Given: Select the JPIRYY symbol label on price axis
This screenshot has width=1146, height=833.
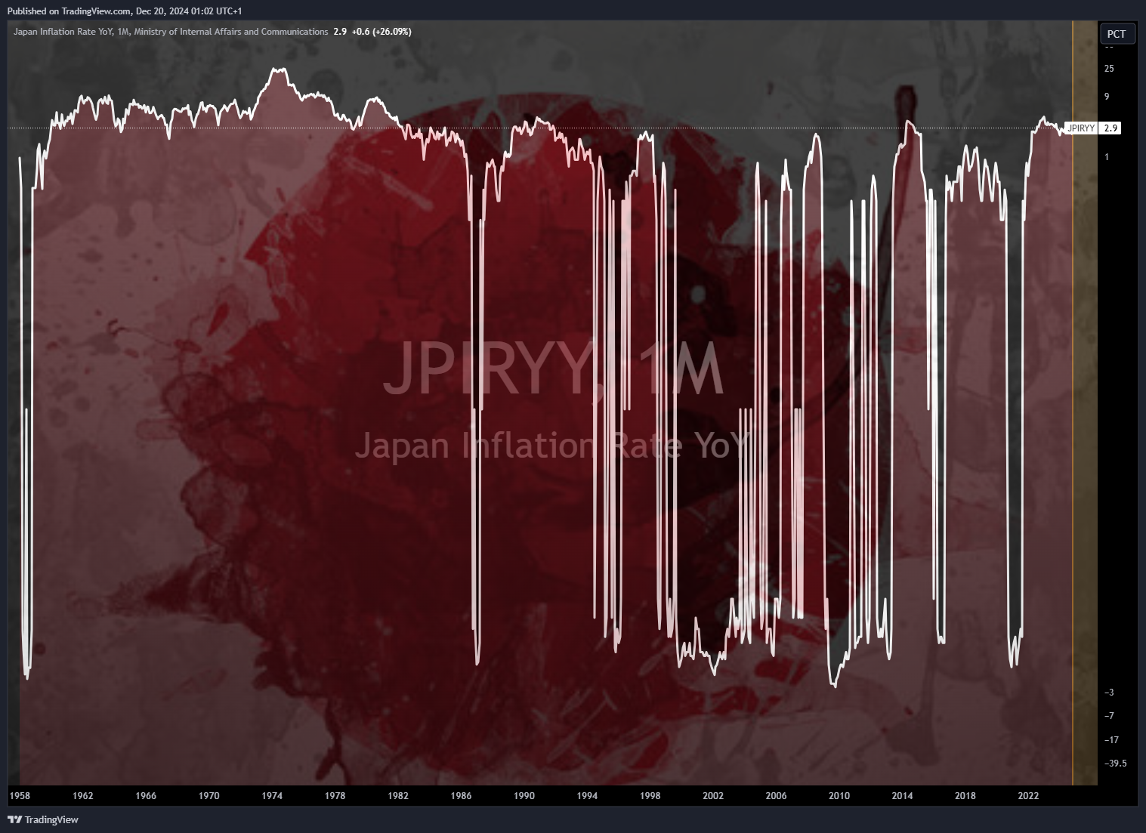Looking at the screenshot, I should click(x=1081, y=128).
